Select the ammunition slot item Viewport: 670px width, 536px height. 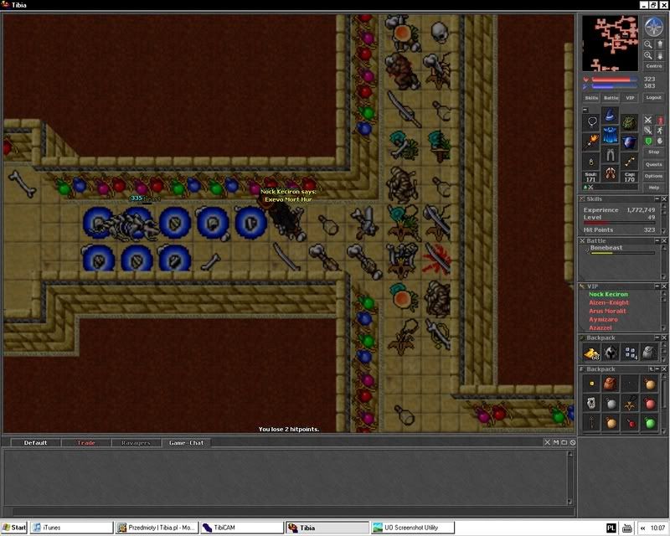[630, 162]
